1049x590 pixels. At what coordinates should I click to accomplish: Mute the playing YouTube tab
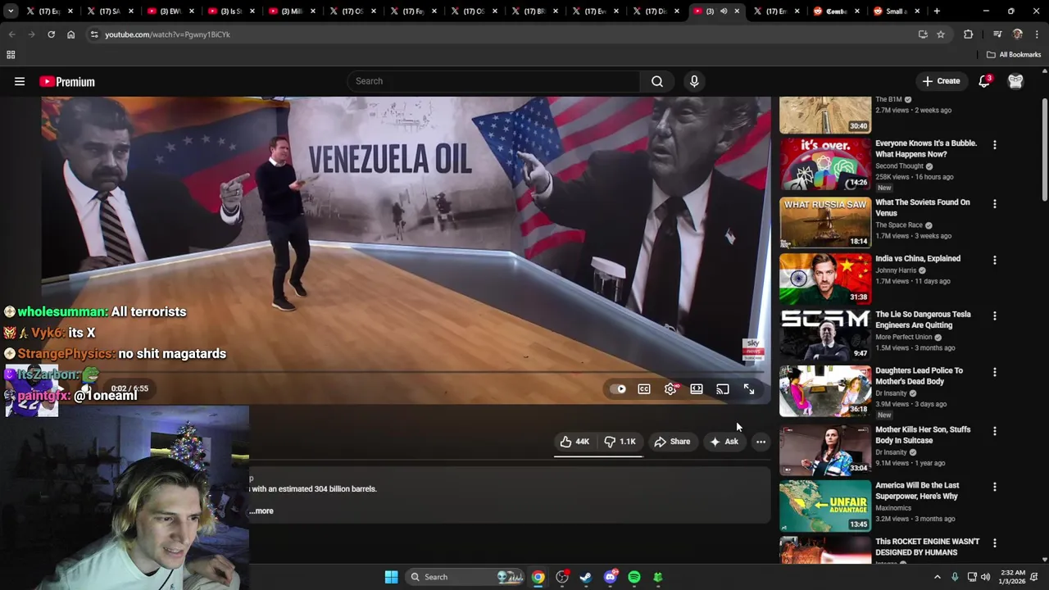pyautogui.click(x=724, y=11)
